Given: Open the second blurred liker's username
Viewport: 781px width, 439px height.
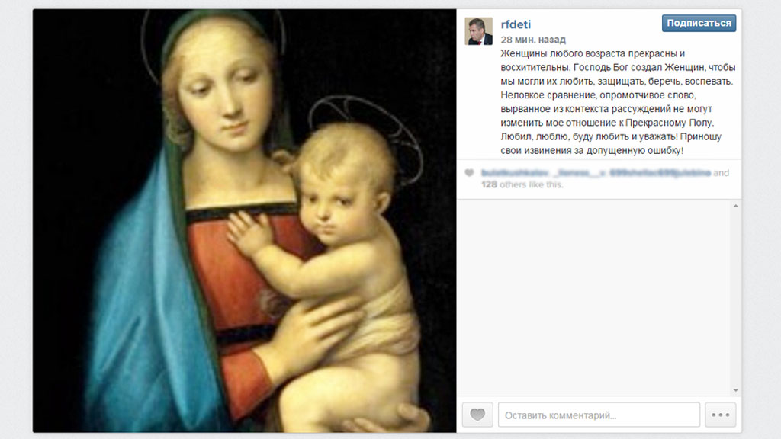Looking at the screenshot, I should pyautogui.click(x=580, y=173).
